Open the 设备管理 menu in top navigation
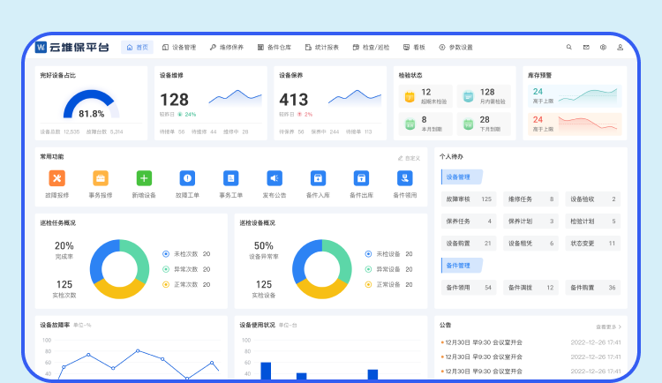This screenshot has height=383, width=662. click(179, 48)
